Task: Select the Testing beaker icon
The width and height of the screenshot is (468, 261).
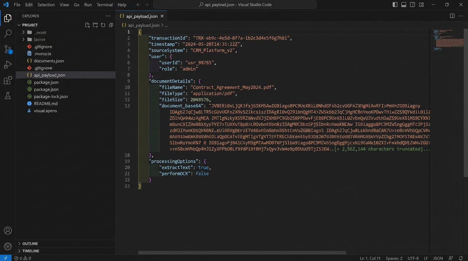Action: (7, 96)
